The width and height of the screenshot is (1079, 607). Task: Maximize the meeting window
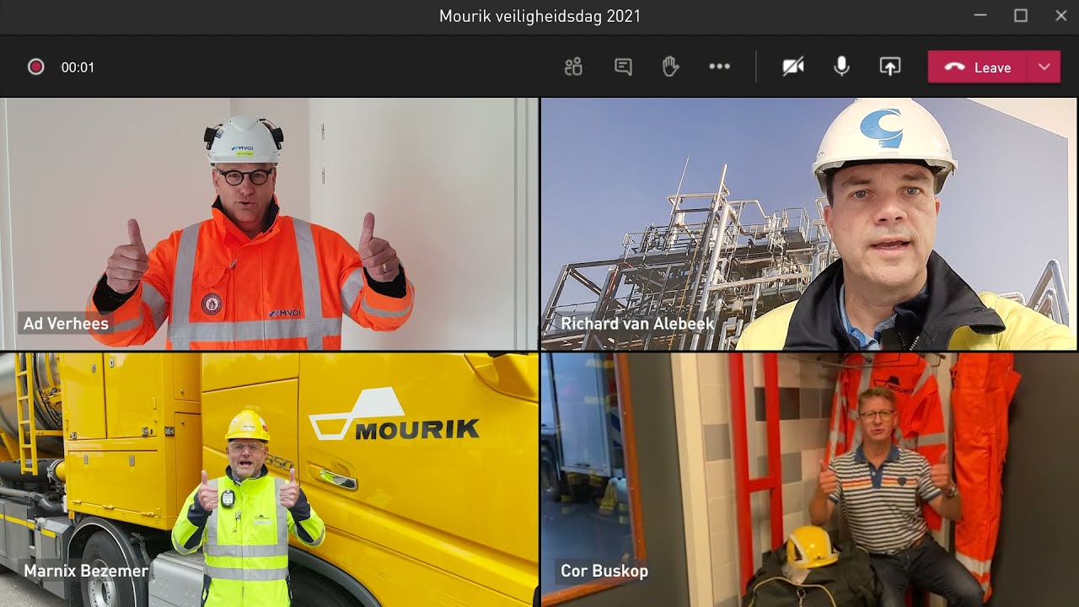1021,16
